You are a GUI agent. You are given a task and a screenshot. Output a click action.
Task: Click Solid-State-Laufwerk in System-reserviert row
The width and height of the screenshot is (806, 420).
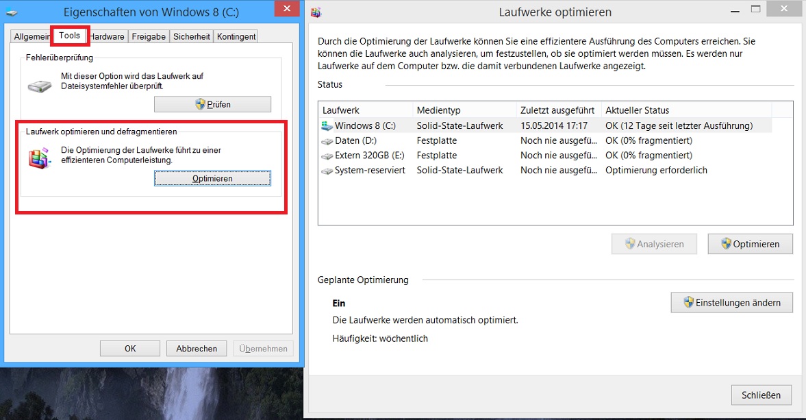(x=459, y=170)
